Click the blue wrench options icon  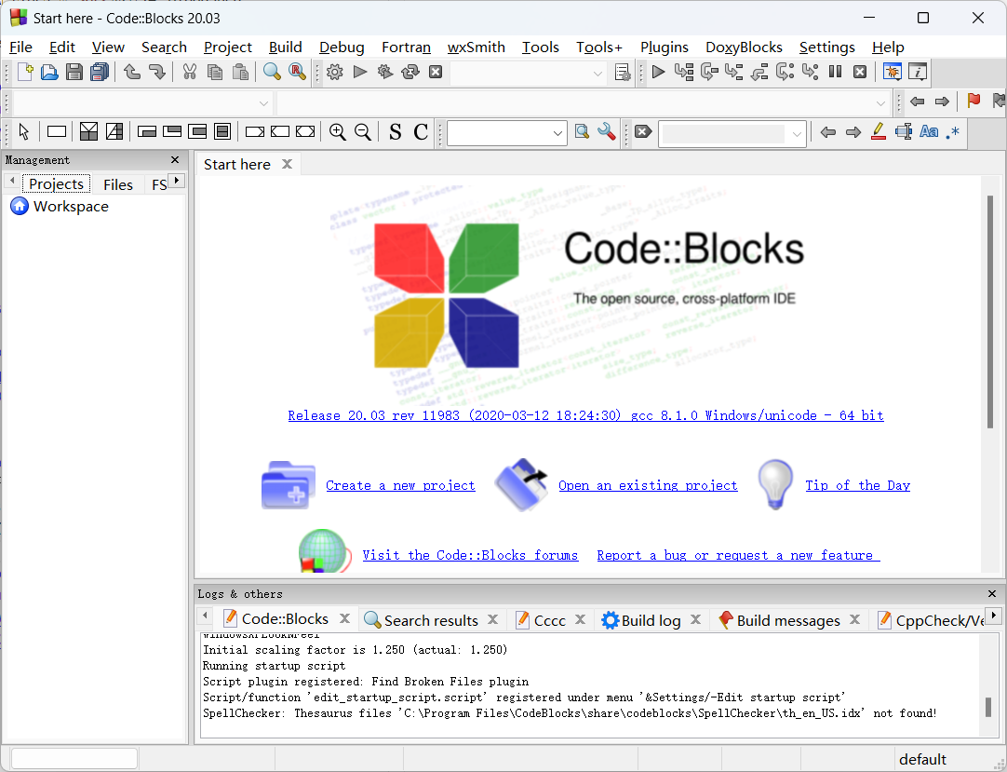click(606, 132)
